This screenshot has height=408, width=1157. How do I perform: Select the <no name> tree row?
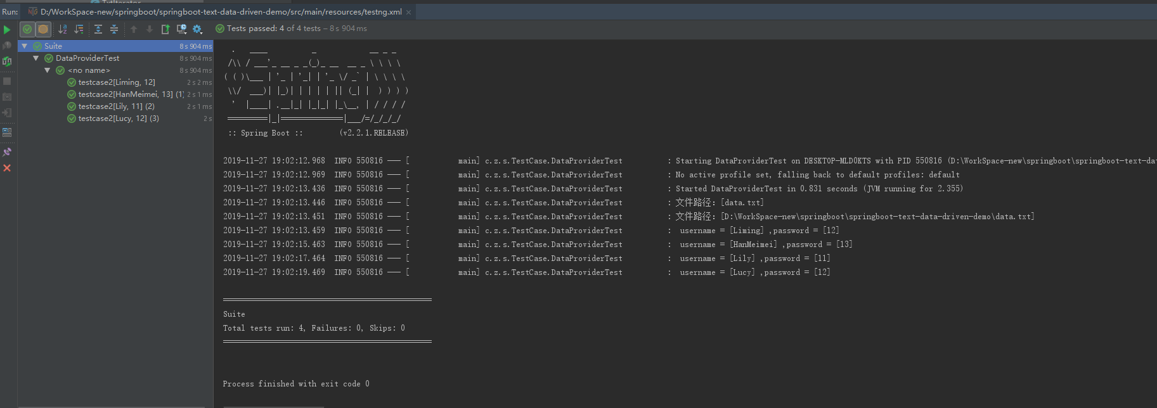[x=115, y=70]
